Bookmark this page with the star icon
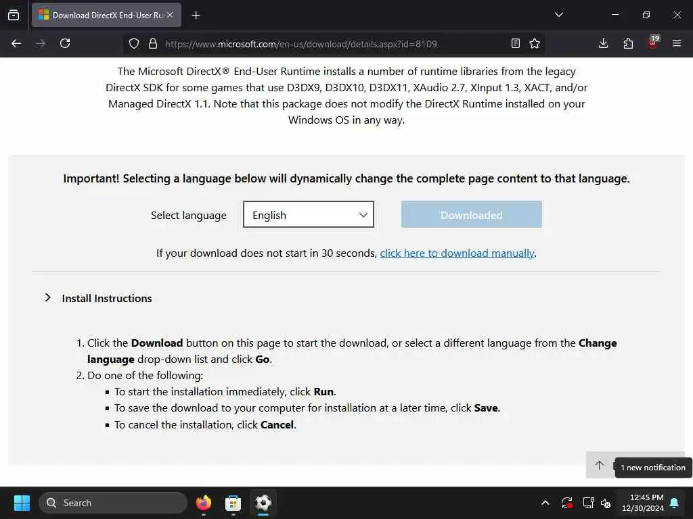Viewport: 693px width, 519px height. [x=535, y=43]
